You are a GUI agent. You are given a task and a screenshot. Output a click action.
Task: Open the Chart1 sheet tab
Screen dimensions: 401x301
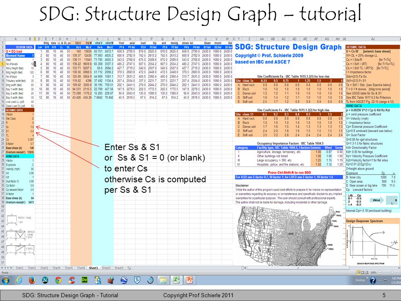pos(20,268)
